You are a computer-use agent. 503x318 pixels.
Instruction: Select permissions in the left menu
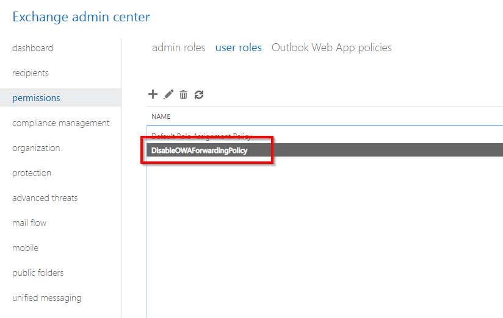[x=36, y=98]
